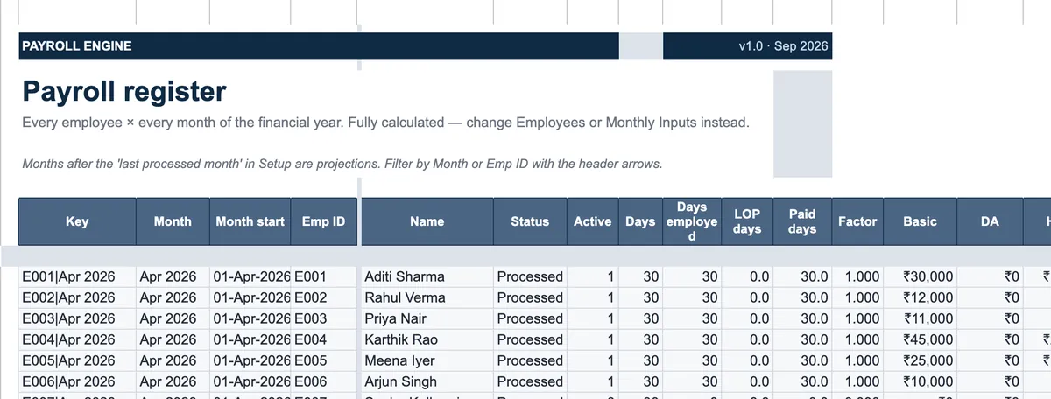This screenshot has height=399, width=1051.
Task: Select key cell 'E003|Apr 2026'
Action: (77, 318)
